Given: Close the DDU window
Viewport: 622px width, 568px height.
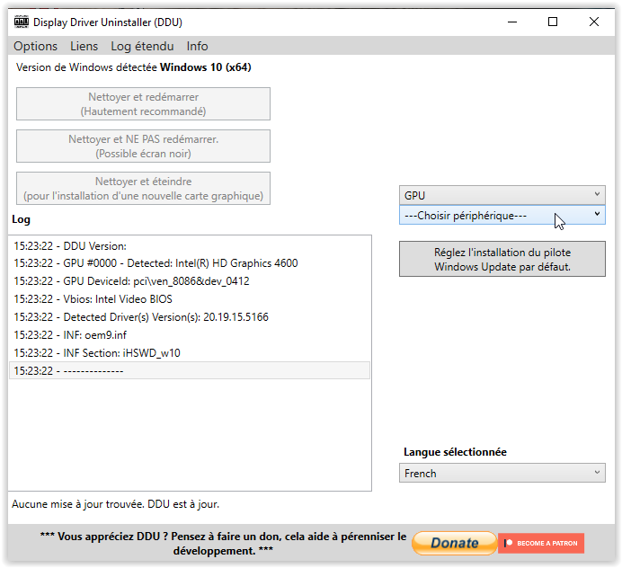Looking at the screenshot, I should (x=594, y=22).
